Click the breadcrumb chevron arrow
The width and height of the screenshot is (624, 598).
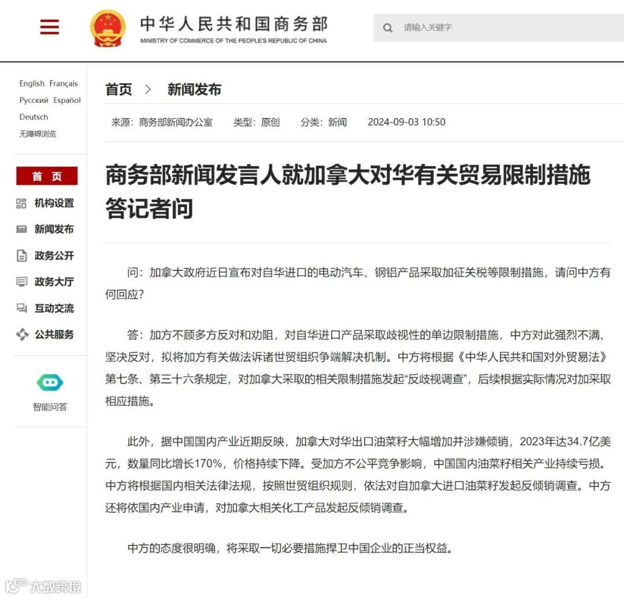[x=148, y=90]
